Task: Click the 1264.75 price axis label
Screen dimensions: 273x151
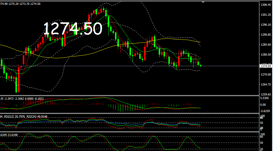Action: (x=266, y=85)
